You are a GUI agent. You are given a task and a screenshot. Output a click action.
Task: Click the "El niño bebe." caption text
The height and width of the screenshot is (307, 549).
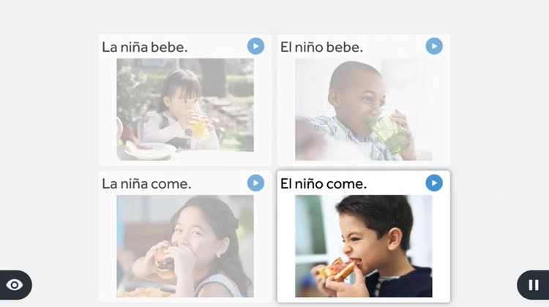[321, 48]
